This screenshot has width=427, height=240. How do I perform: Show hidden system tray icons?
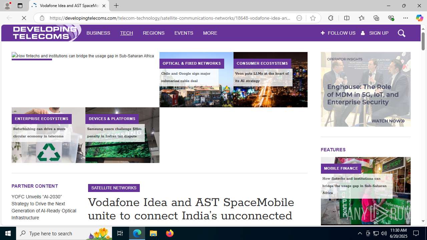[360, 233]
